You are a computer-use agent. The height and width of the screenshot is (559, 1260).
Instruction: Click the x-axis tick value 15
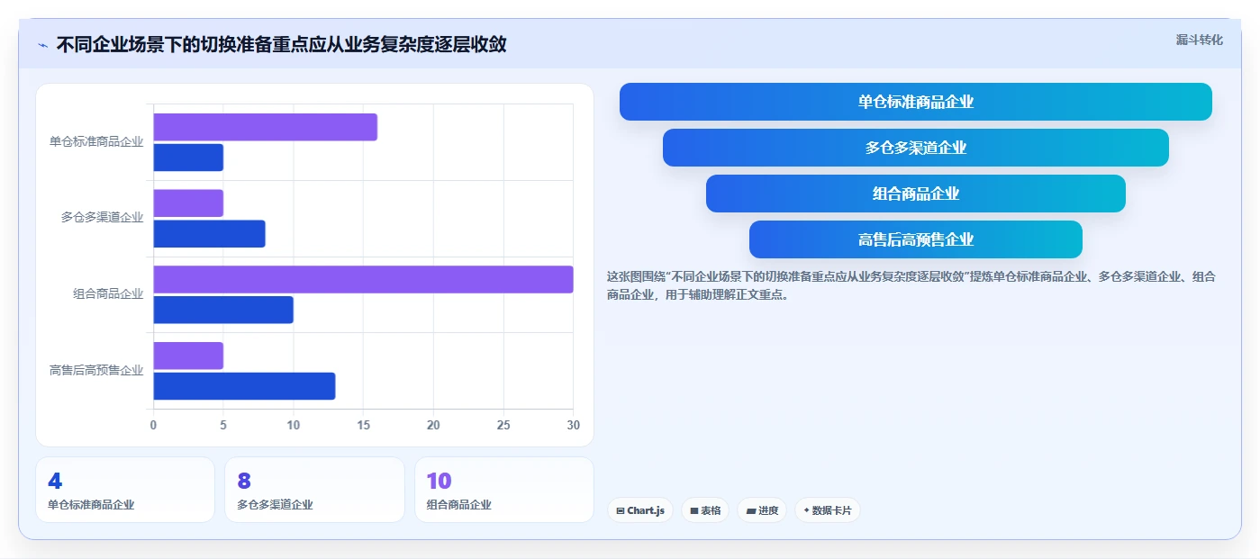point(363,425)
